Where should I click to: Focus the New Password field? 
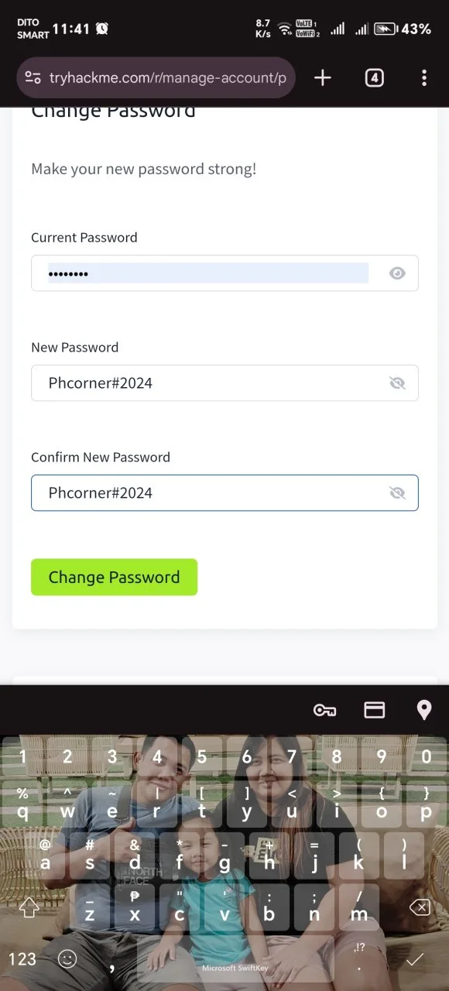(x=224, y=383)
